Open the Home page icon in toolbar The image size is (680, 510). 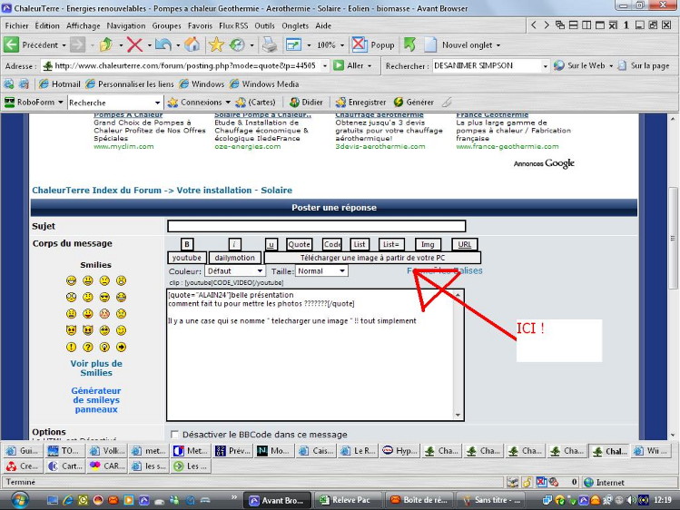[192, 44]
